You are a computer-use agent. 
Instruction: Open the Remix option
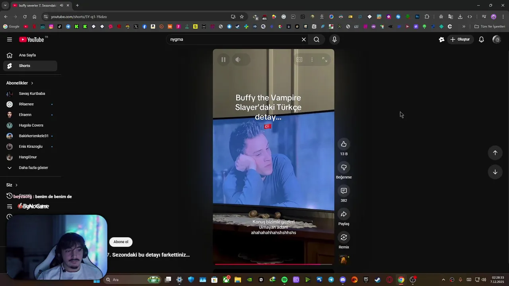click(344, 237)
